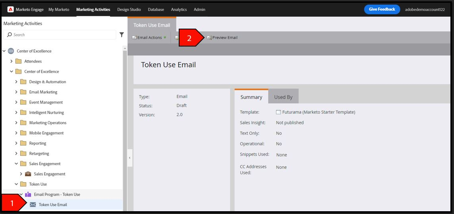Expand the Mobile Engagement folder
Image resolution: width=454 pixels, height=214 pixels.
17,133
